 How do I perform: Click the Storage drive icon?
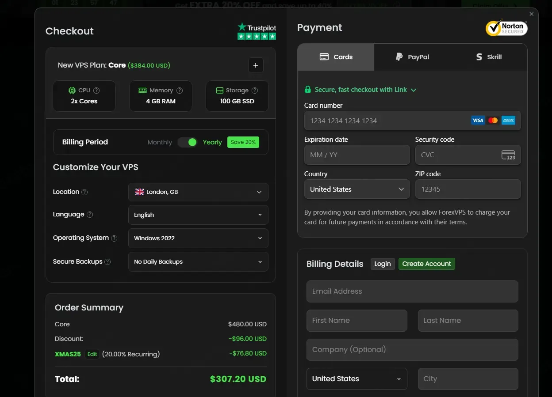click(x=220, y=90)
